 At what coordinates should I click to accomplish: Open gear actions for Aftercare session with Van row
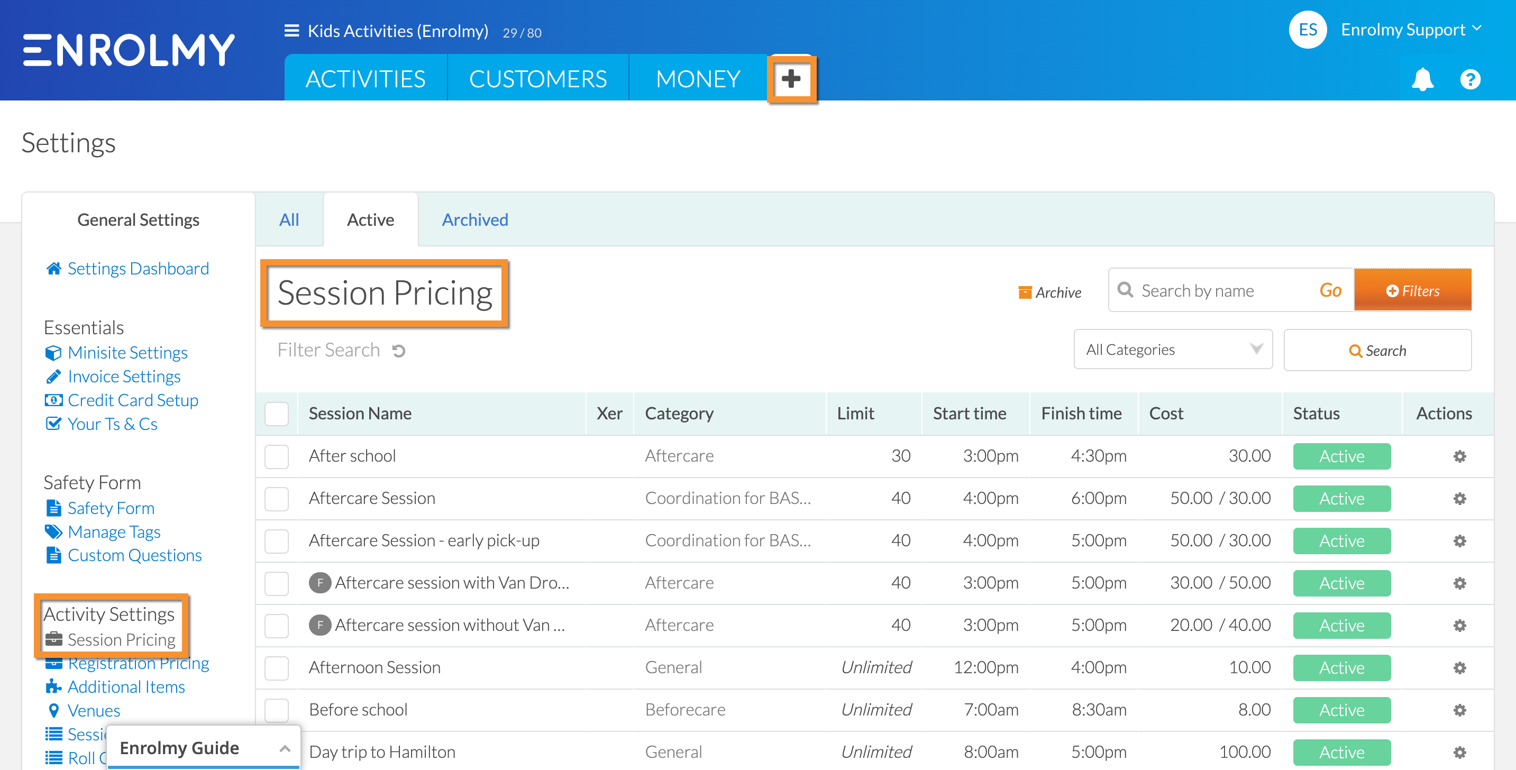[x=1459, y=583]
